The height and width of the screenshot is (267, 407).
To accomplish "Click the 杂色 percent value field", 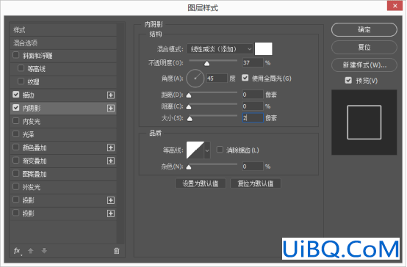I will point(253,167).
